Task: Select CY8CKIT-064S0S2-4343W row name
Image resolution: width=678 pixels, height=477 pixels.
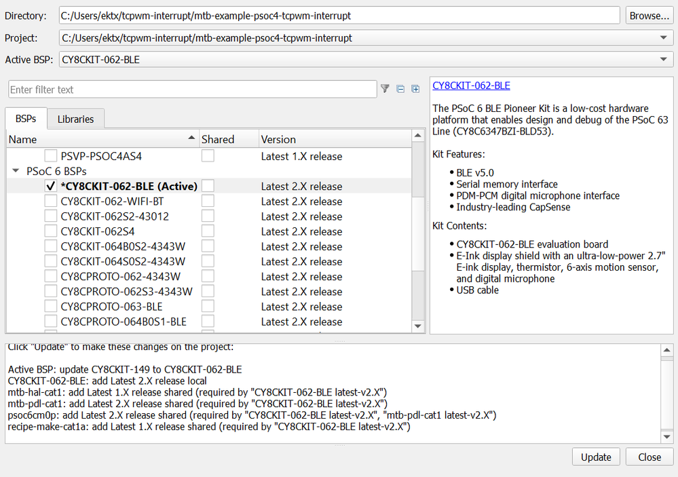Action: tap(123, 261)
